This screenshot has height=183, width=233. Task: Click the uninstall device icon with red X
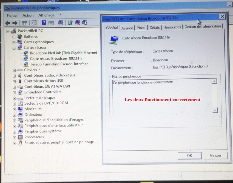click(78, 23)
